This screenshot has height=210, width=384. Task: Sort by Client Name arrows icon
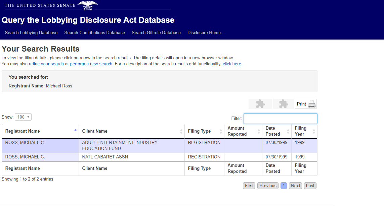coord(181,131)
